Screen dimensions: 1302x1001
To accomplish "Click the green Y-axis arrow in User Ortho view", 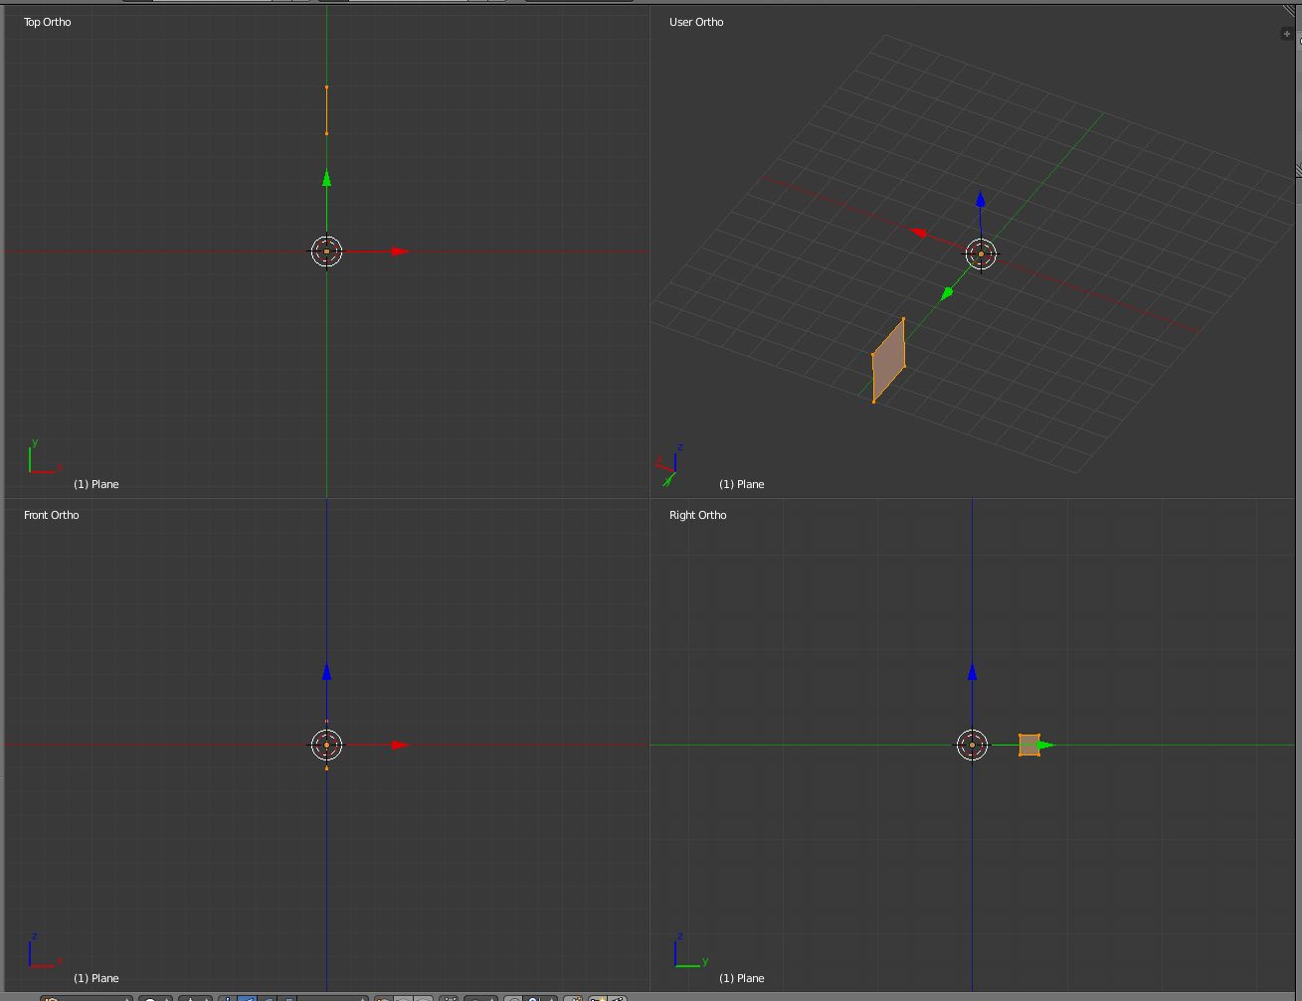I will (947, 292).
